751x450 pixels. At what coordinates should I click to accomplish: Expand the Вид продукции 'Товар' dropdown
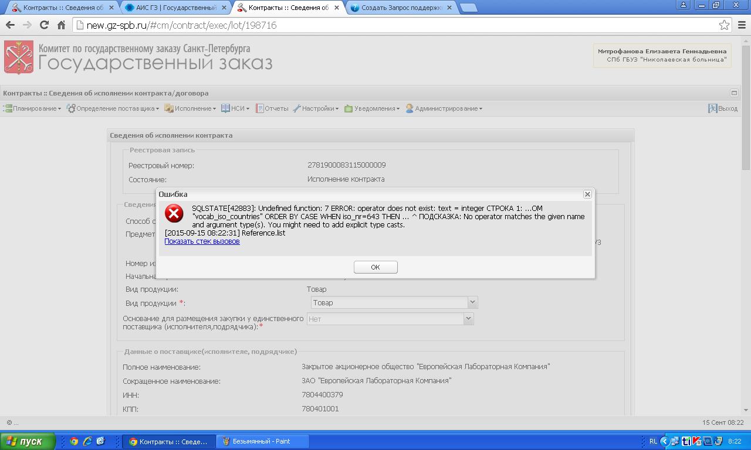472,302
